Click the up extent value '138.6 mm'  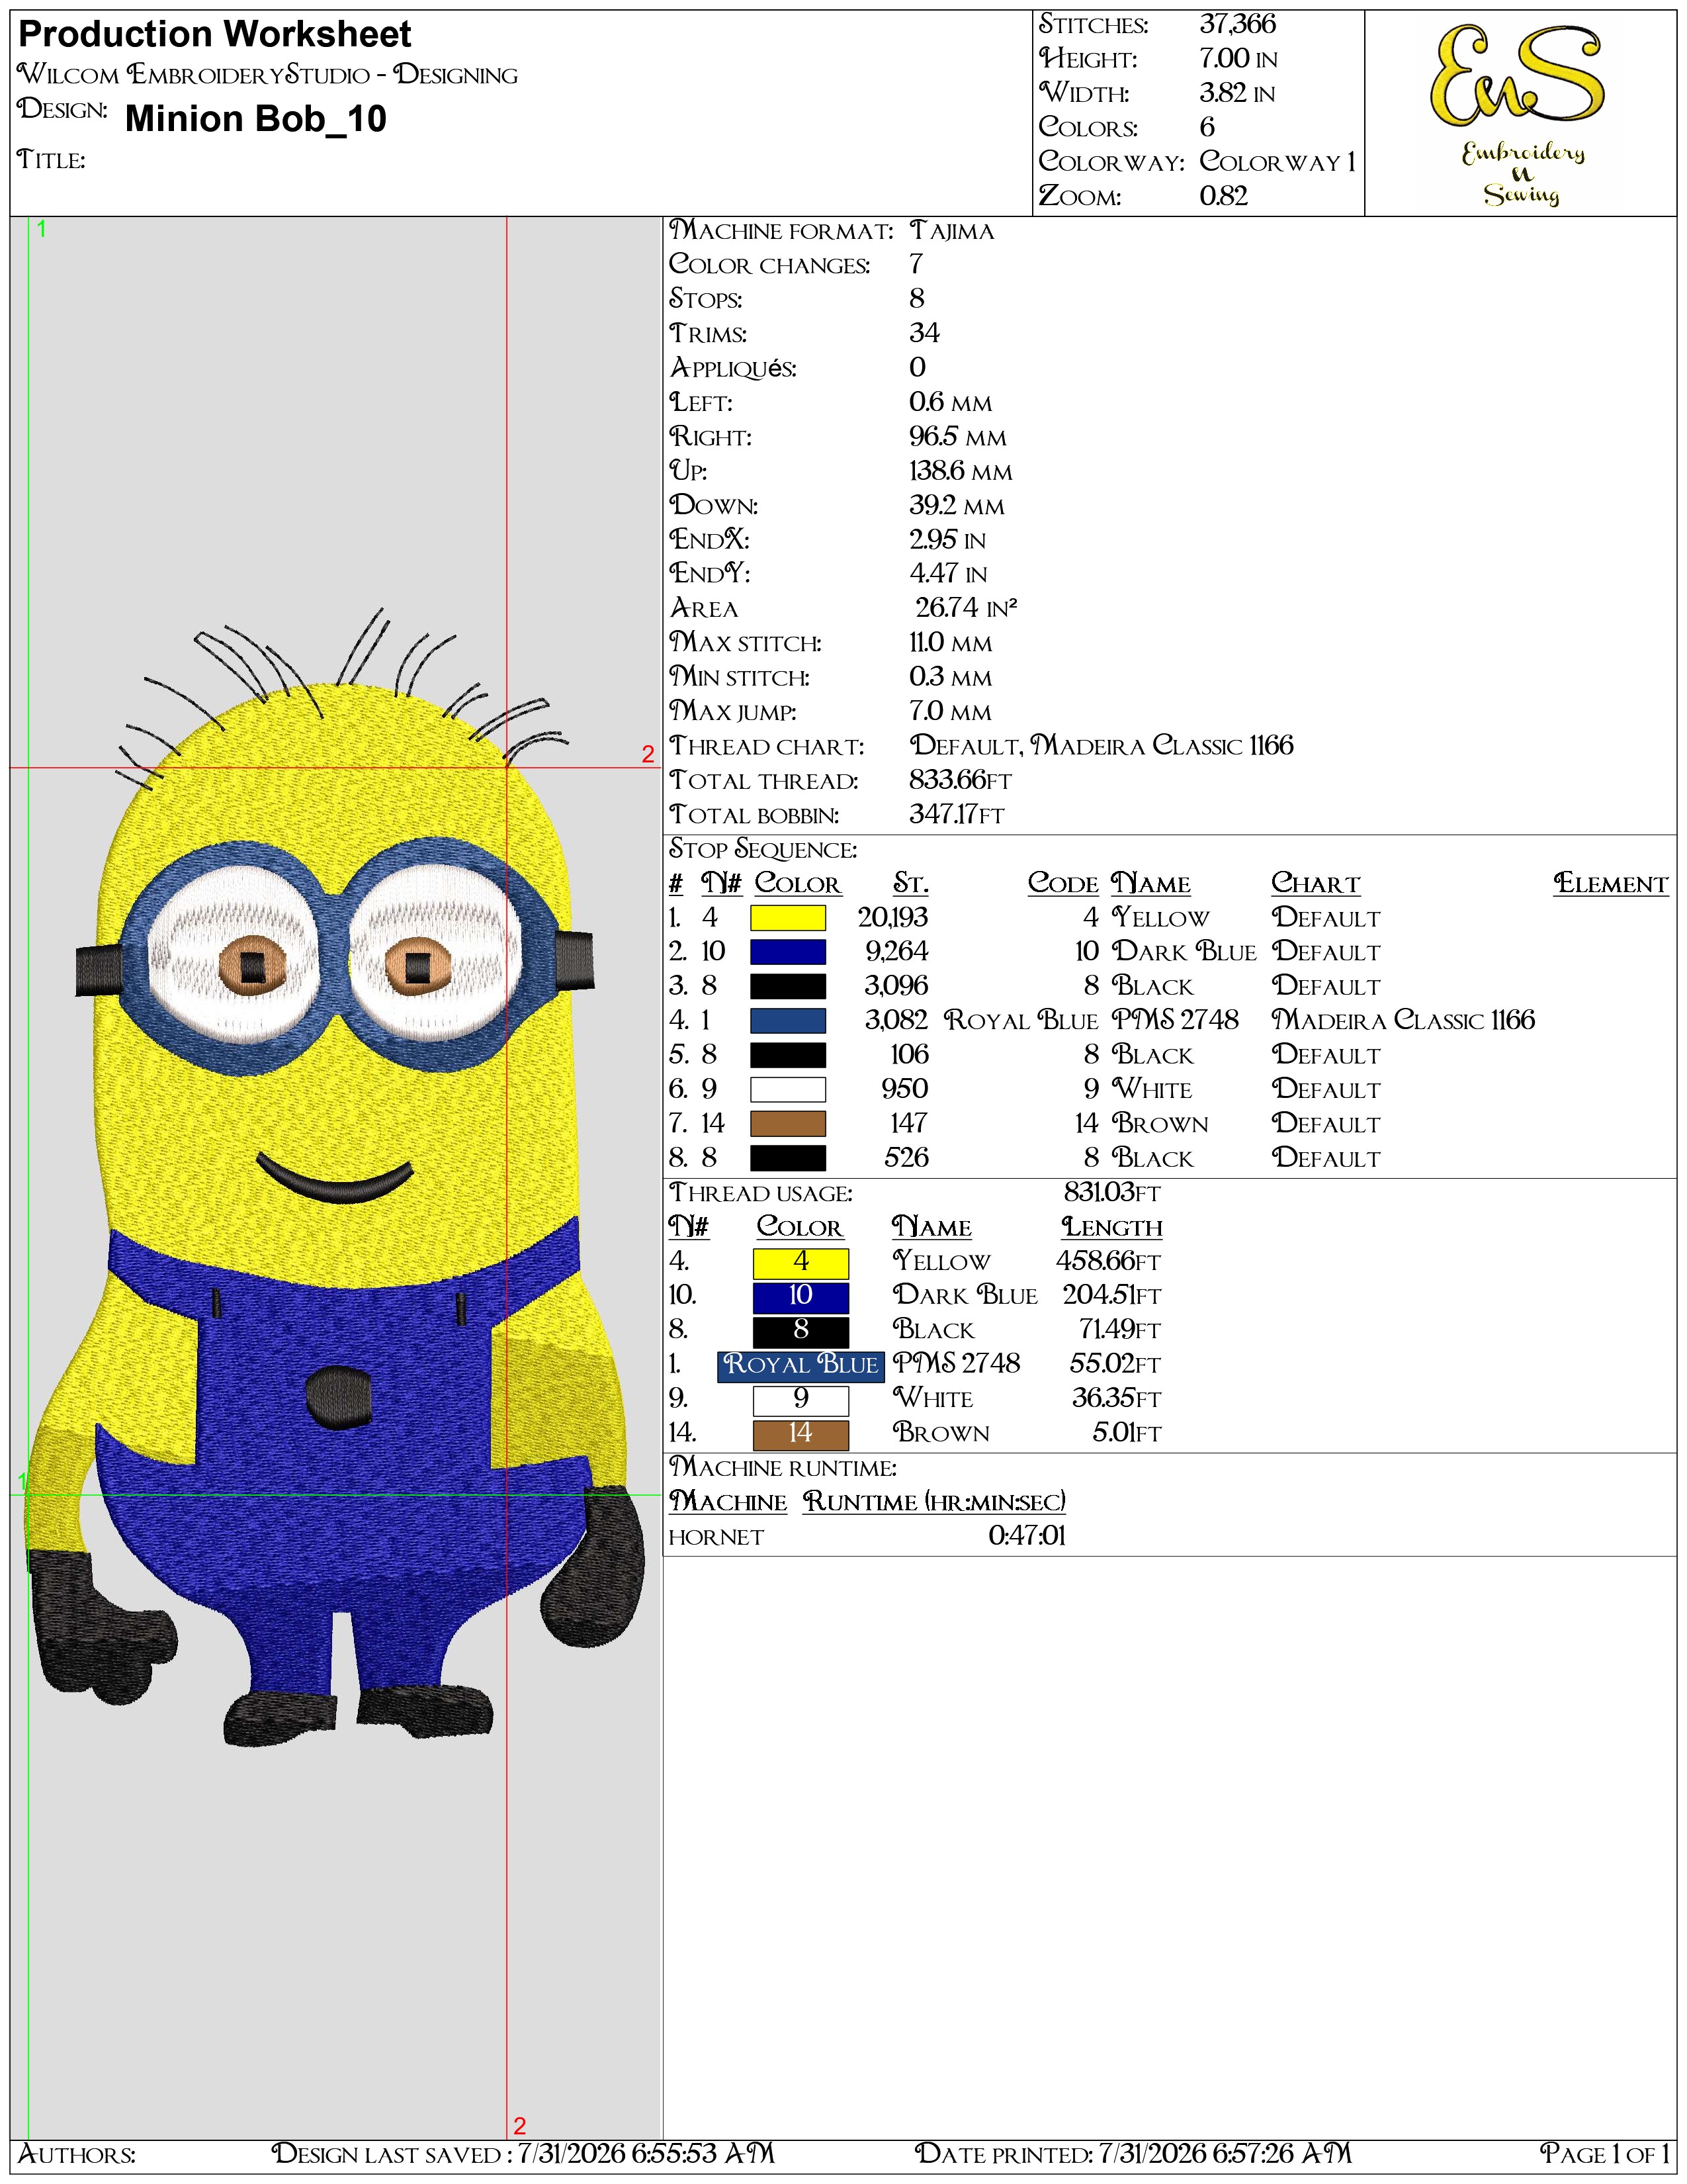pyautogui.click(x=961, y=471)
